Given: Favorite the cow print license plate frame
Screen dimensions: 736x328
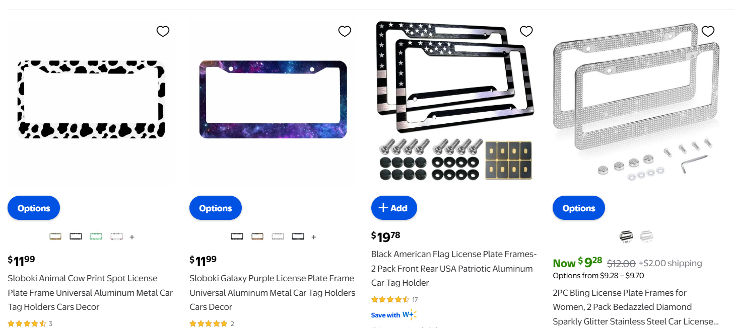Looking at the screenshot, I should click(163, 32).
